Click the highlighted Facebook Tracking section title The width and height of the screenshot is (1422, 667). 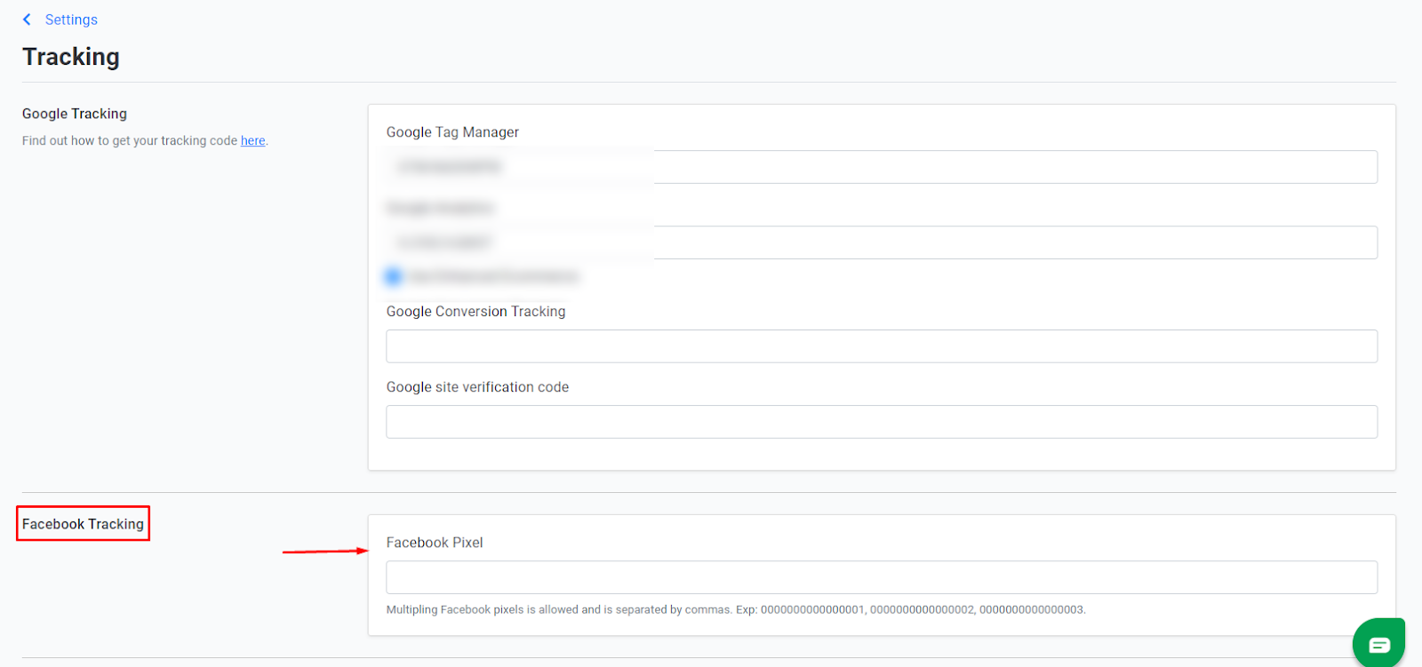[x=83, y=524]
